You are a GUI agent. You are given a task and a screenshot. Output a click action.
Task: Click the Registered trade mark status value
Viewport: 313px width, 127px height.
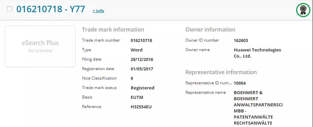[143, 88]
